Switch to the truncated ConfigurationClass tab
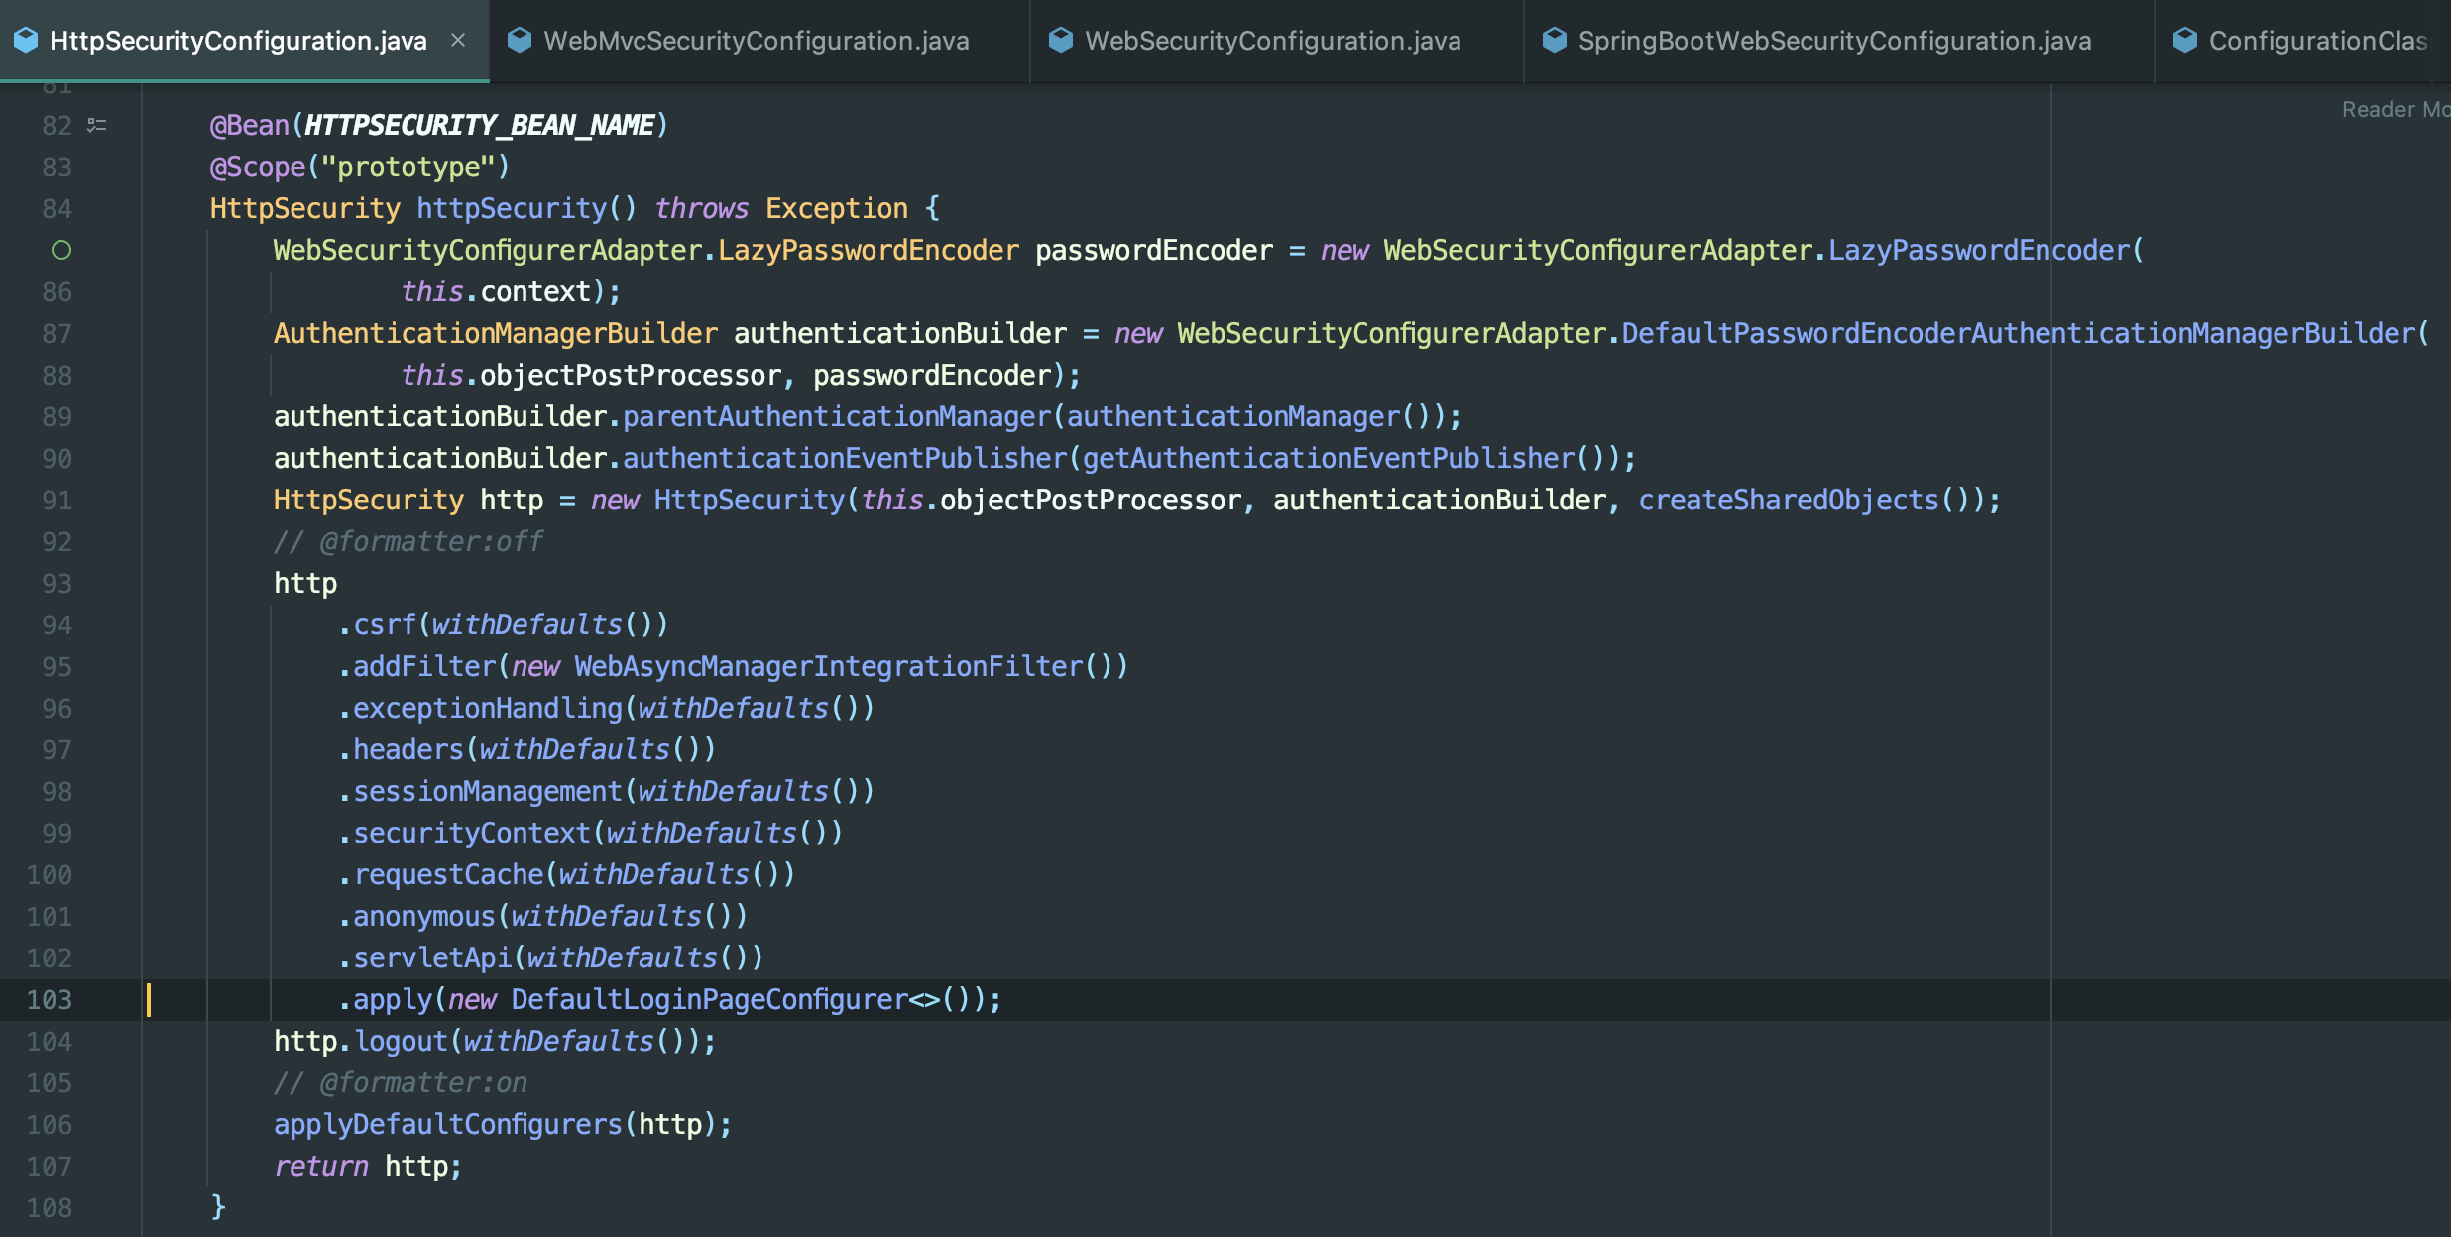 click(2316, 41)
